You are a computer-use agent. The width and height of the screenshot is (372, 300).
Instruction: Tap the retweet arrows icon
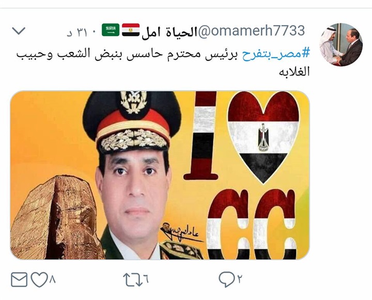(132, 279)
